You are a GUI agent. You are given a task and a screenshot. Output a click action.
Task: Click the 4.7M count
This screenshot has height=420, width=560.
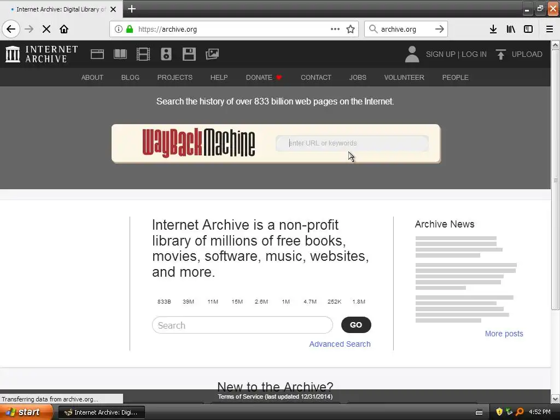[x=310, y=301]
